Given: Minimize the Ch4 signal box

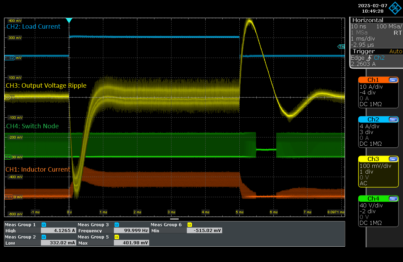Looking at the screenshot, I should click(393, 199).
